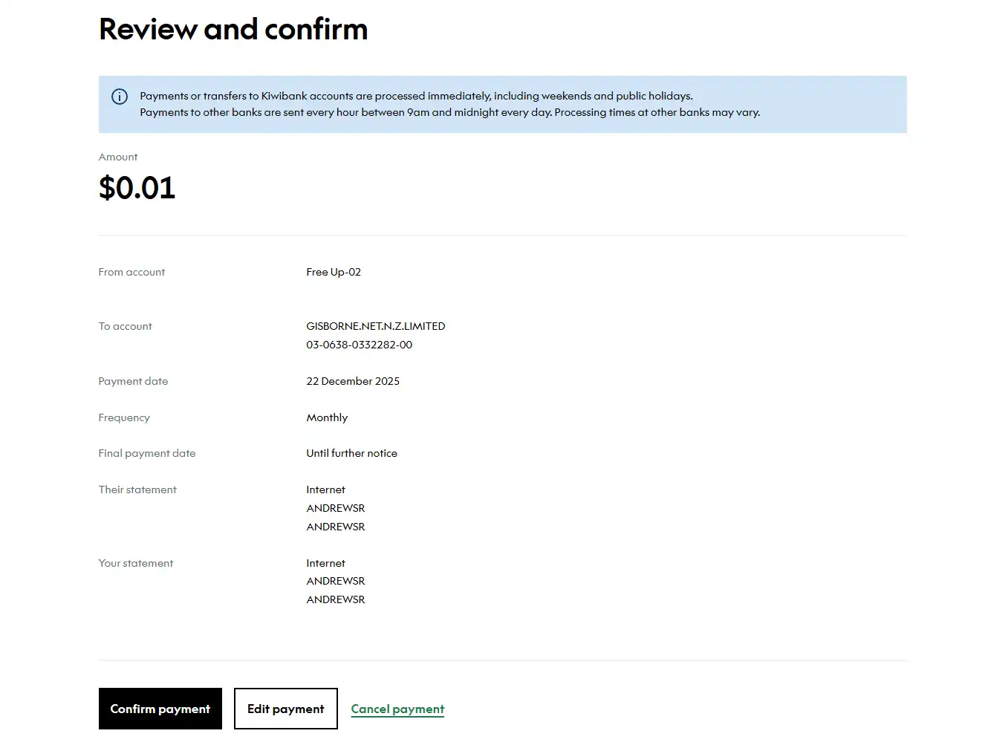Click the Final payment date label
This screenshot has height=748, width=988.
coord(147,453)
